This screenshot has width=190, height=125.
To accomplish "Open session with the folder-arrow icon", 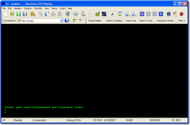I will (x=12, y=14).
